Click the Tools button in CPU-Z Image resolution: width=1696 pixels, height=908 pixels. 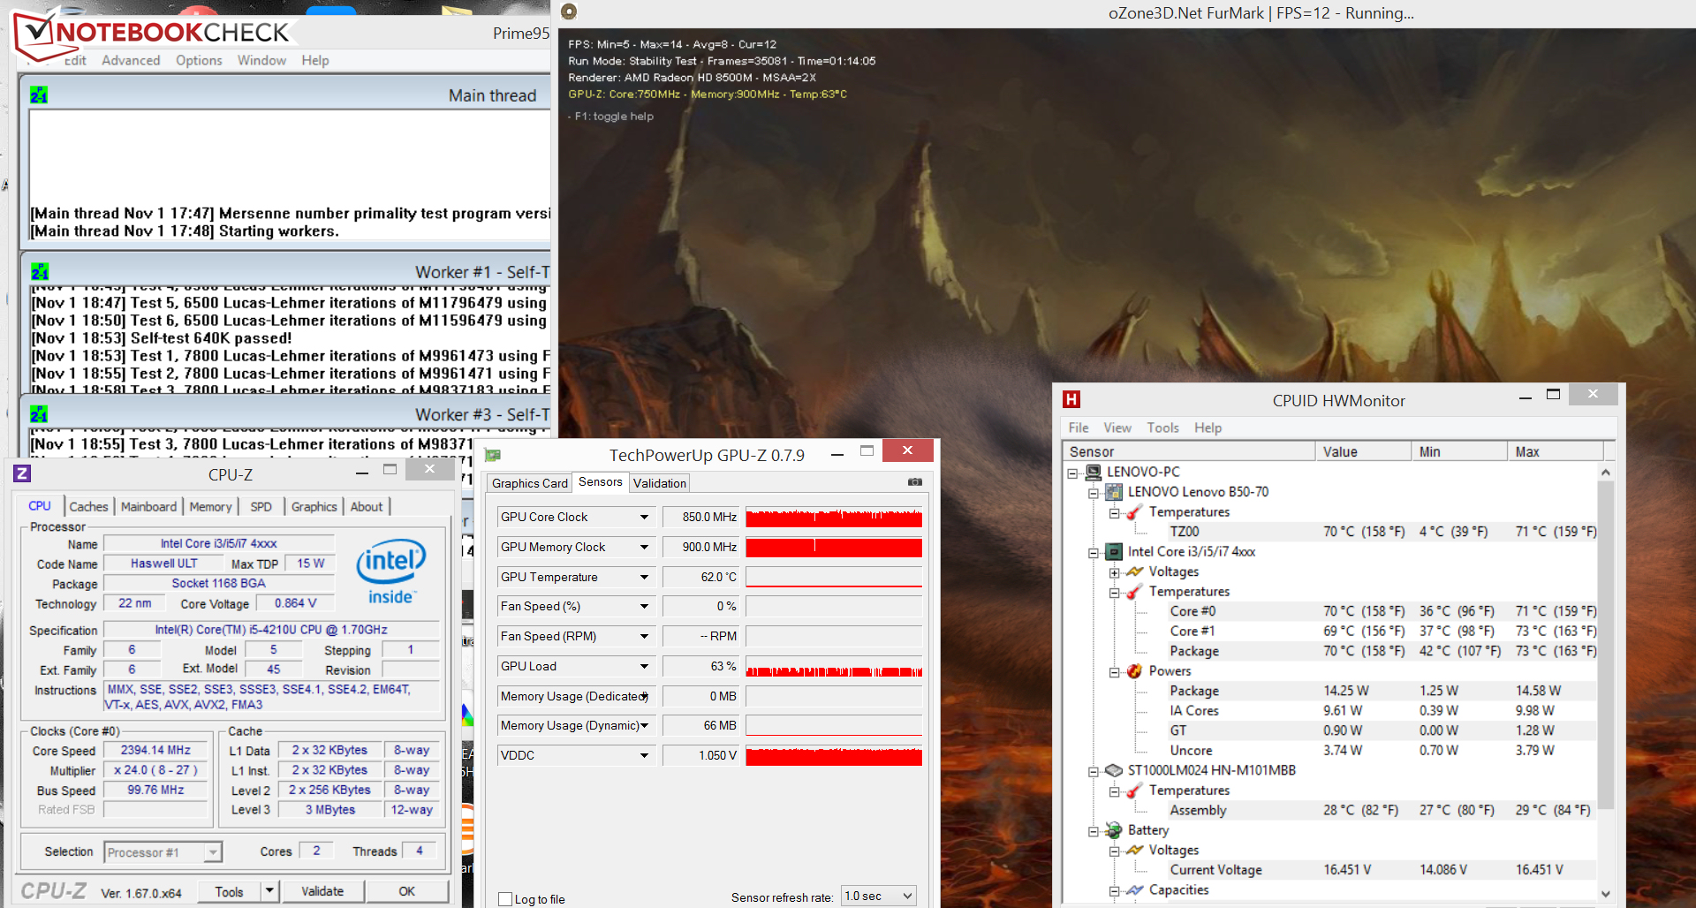229,891
